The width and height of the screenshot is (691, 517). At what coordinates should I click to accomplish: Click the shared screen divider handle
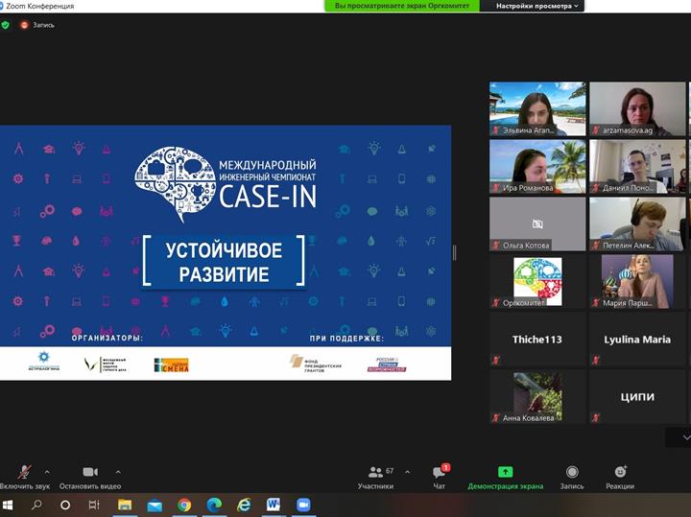click(455, 253)
